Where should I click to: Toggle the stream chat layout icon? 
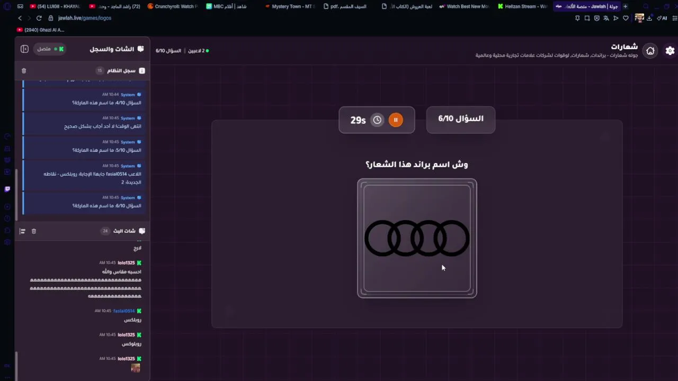[x=22, y=231]
